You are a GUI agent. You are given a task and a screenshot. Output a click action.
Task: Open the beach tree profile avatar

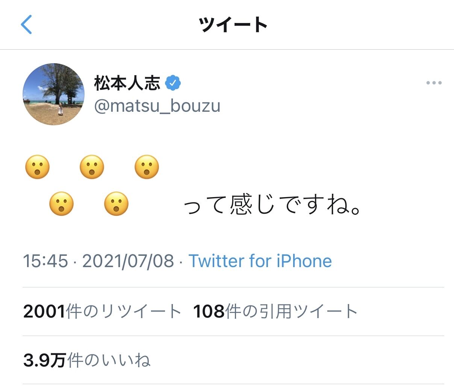pyautogui.click(x=53, y=94)
